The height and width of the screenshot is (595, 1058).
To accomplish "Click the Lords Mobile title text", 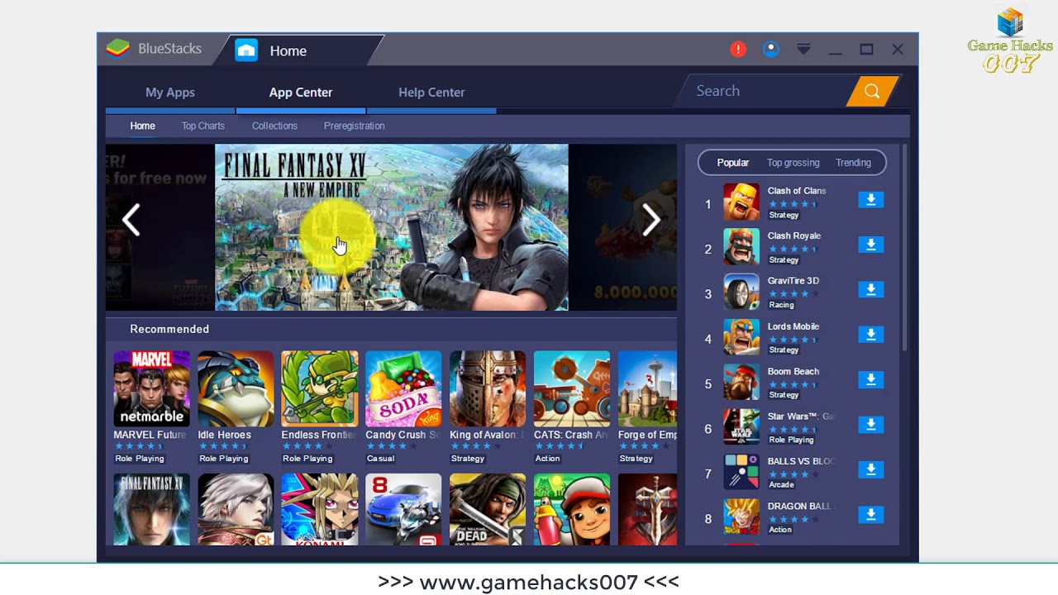I will [x=793, y=326].
